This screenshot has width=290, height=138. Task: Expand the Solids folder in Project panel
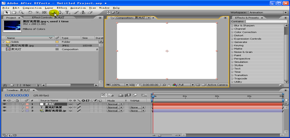[x=3, y=42]
